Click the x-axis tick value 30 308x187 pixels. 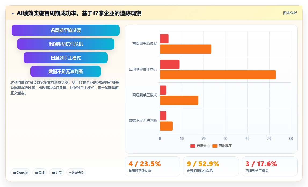click(x=226, y=138)
